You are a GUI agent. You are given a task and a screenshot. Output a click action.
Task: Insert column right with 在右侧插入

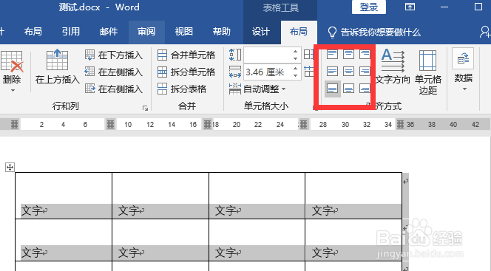point(114,89)
